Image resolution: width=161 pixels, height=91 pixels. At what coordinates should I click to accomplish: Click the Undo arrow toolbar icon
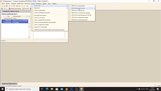point(22,6)
